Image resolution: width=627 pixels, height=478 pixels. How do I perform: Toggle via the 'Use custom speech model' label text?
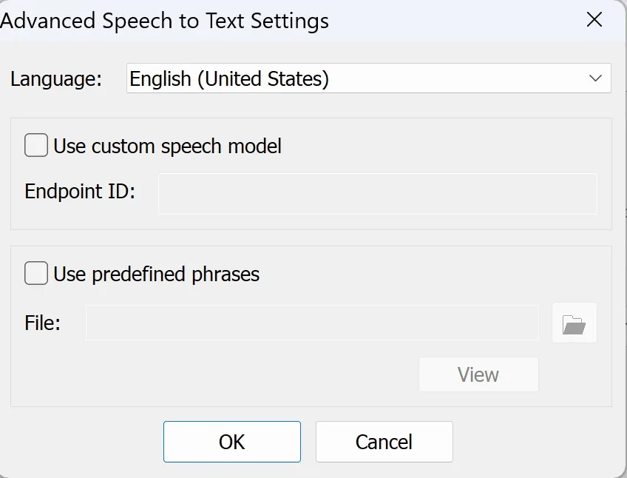pos(167,146)
